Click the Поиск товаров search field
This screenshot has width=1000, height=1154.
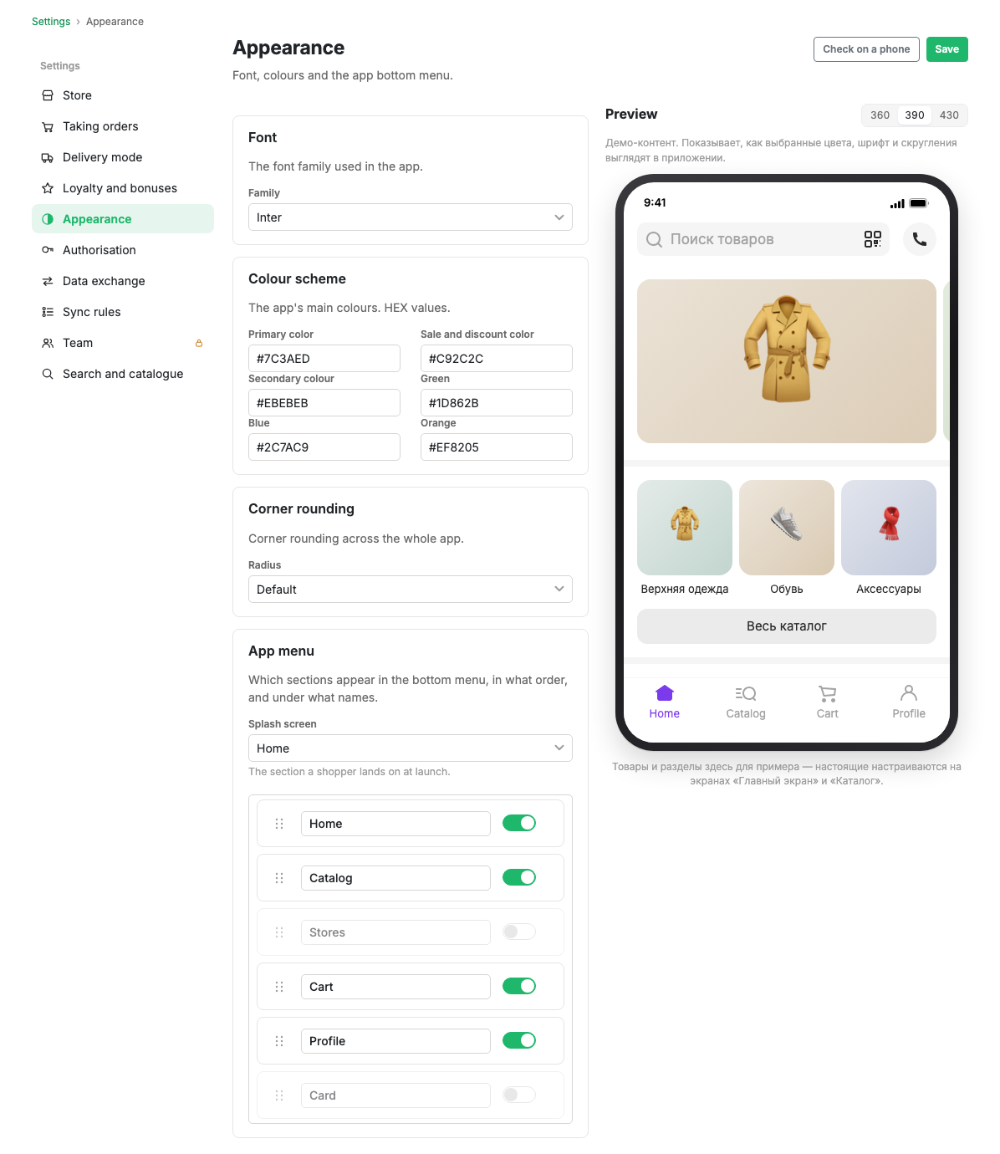point(763,239)
